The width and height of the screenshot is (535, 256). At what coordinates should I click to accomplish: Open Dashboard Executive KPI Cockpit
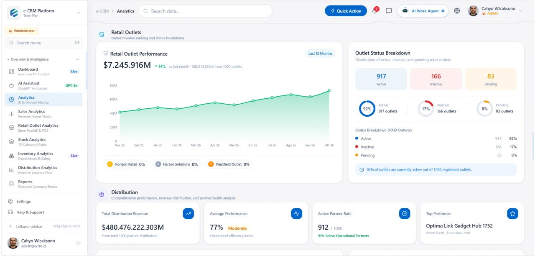44,72
